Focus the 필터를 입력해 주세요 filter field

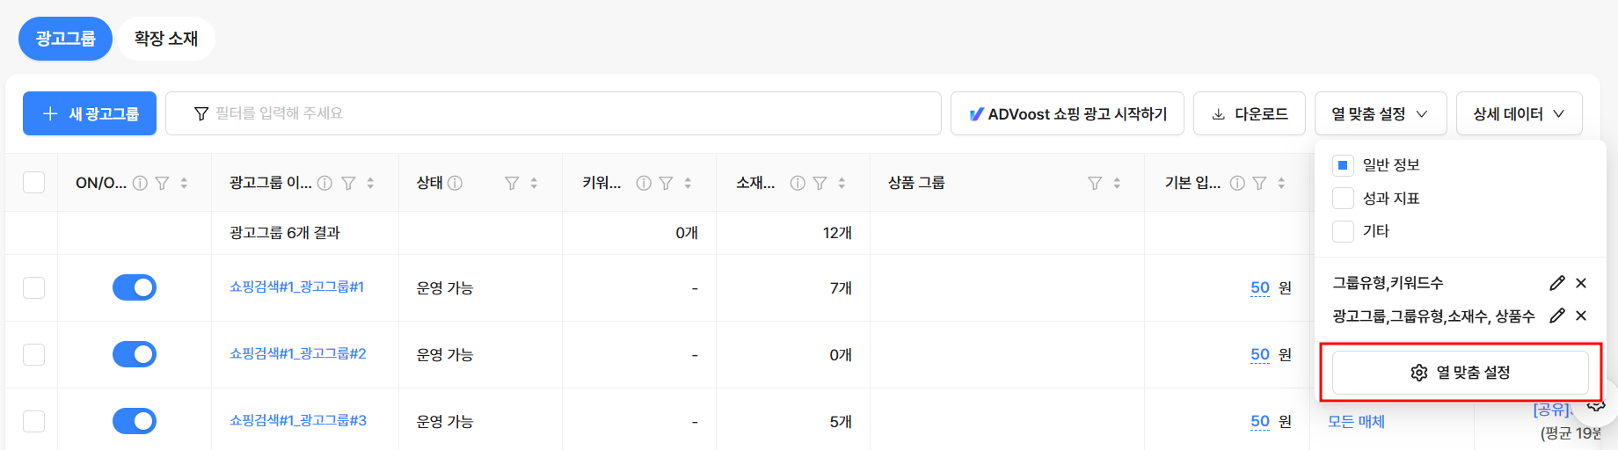coord(553,113)
